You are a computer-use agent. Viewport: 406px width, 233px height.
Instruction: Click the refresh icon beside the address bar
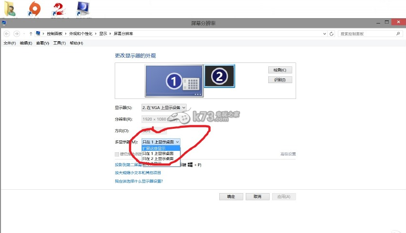332,34
